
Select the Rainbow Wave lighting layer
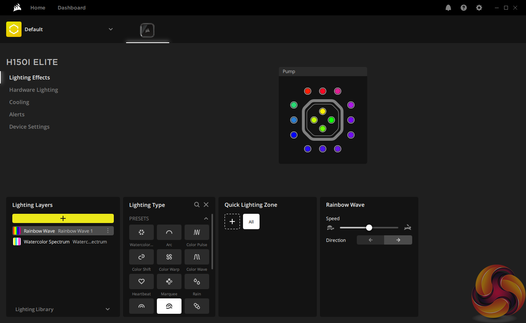click(x=63, y=231)
